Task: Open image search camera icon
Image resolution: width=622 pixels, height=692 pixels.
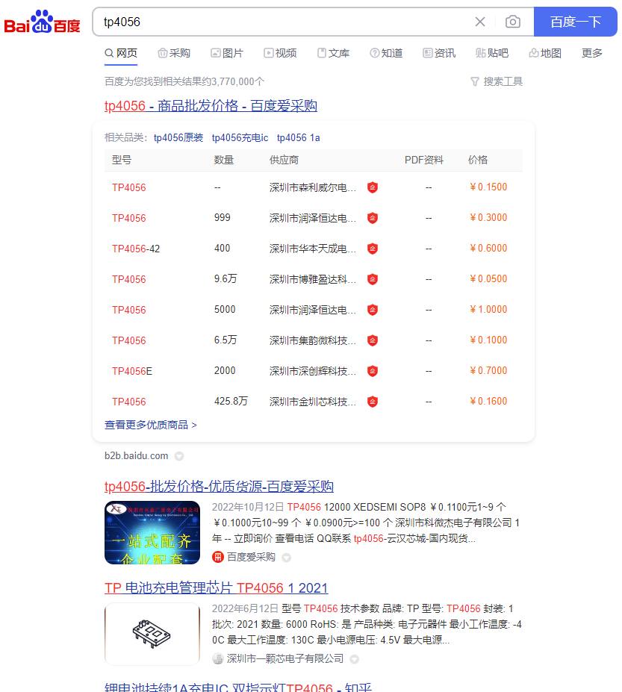Action: point(512,22)
